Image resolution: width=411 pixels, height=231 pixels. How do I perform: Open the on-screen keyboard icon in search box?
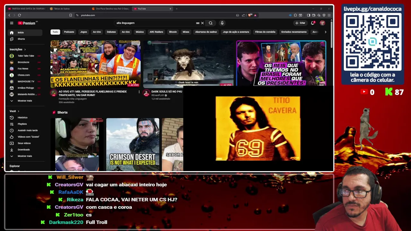pyautogui.click(x=197, y=23)
